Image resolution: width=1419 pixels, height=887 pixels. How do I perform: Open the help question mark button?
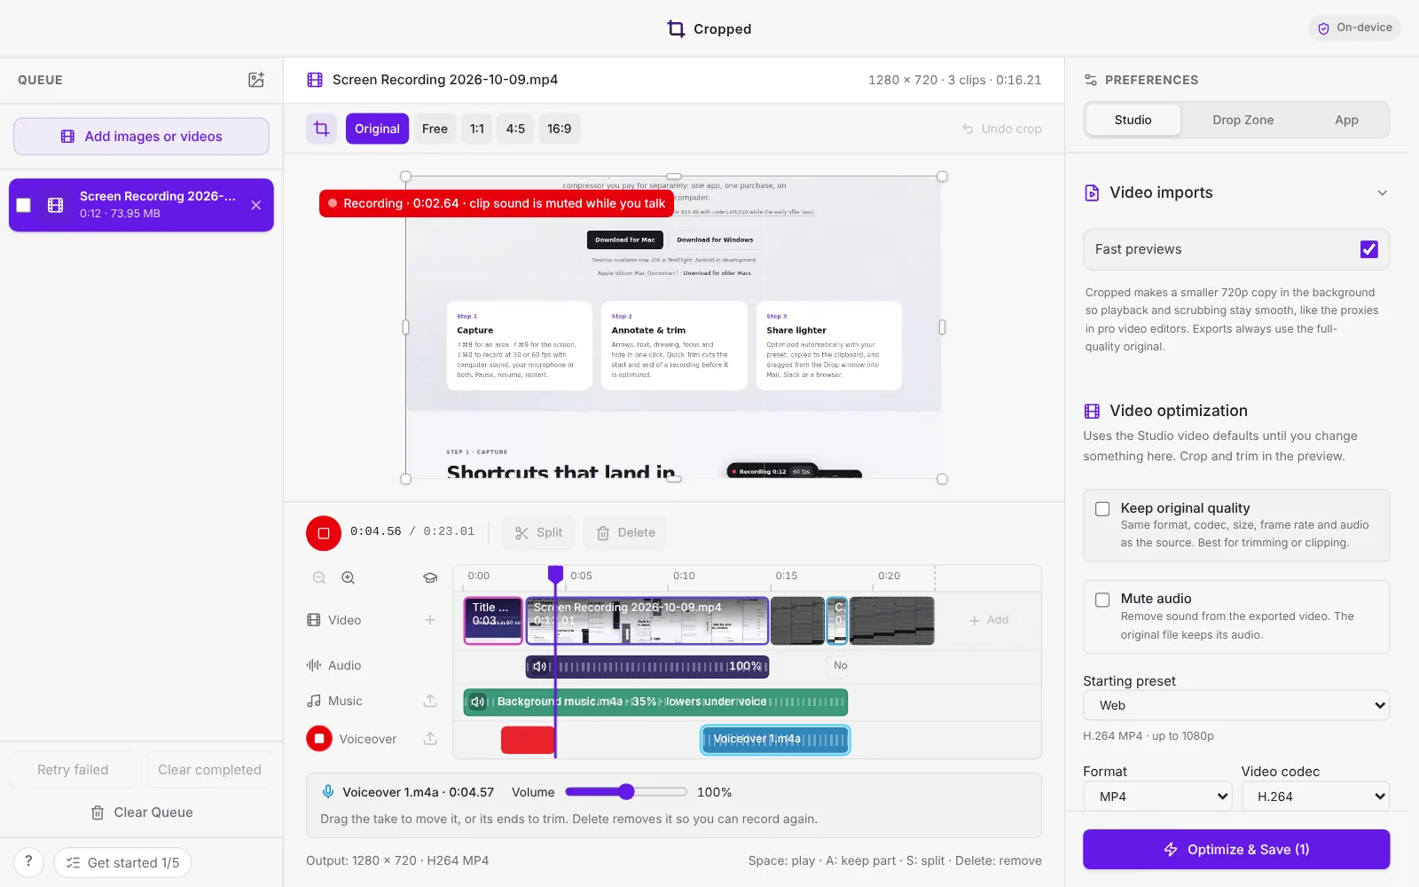coord(28,862)
